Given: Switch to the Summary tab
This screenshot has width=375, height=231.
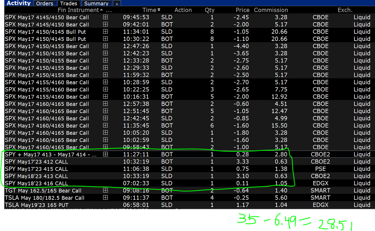Looking at the screenshot, I should [x=96, y=3].
